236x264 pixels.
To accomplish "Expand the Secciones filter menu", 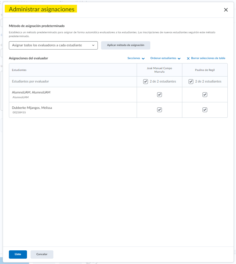I will tap(134, 58).
